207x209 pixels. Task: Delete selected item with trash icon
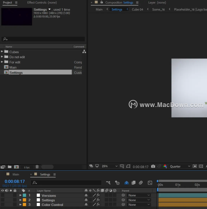37,167
